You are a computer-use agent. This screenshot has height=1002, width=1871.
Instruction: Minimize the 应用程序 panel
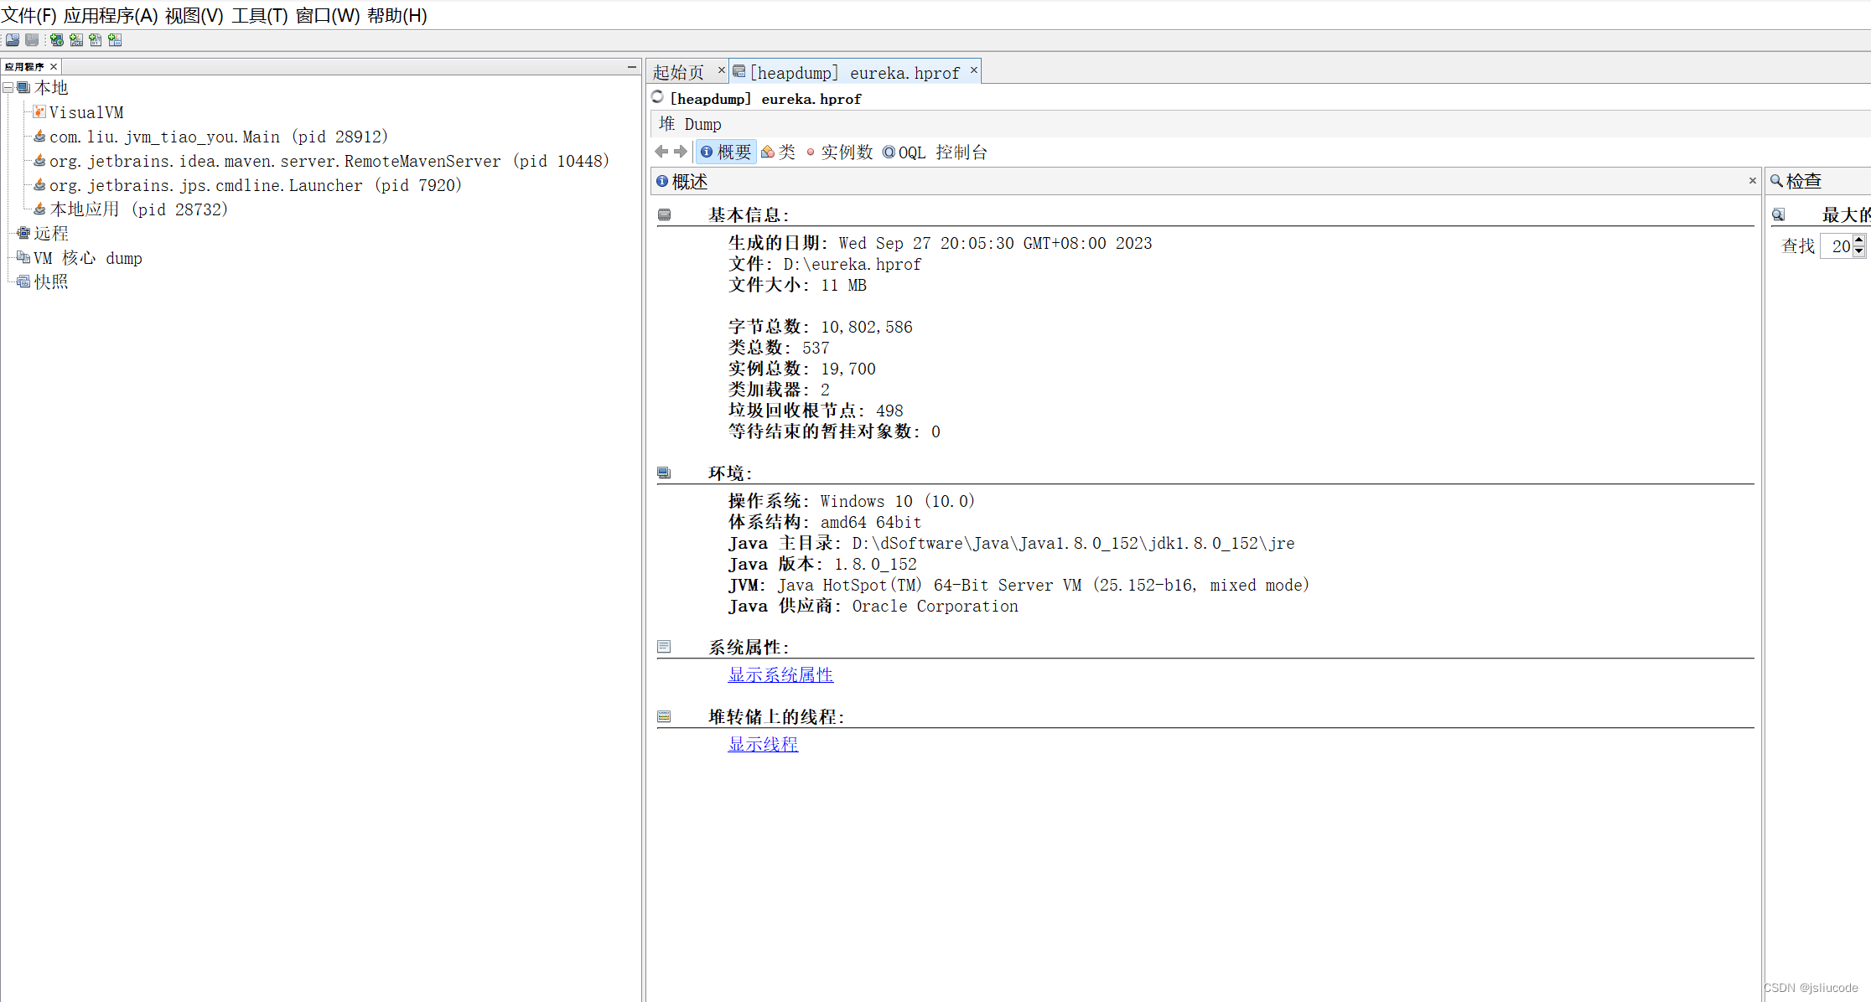pyautogui.click(x=632, y=66)
